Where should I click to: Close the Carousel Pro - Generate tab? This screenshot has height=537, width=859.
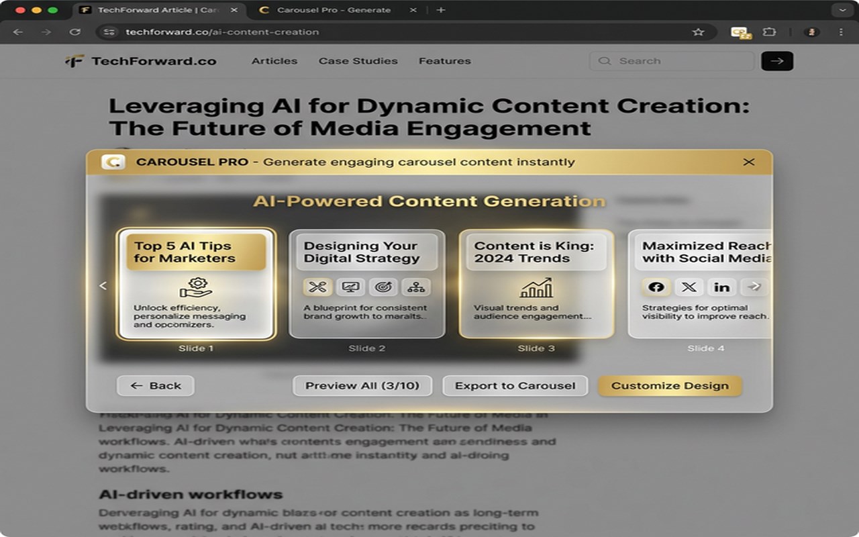click(x=413, y=10)
